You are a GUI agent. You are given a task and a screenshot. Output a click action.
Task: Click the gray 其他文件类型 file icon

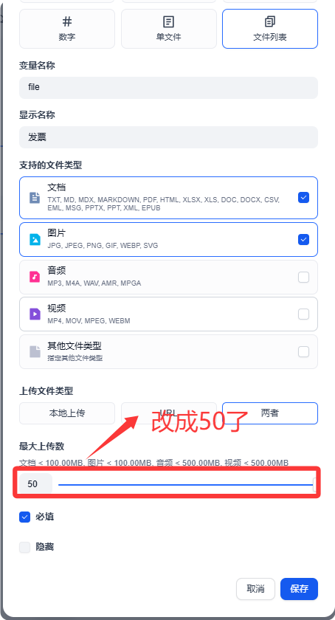coord(35,351)
